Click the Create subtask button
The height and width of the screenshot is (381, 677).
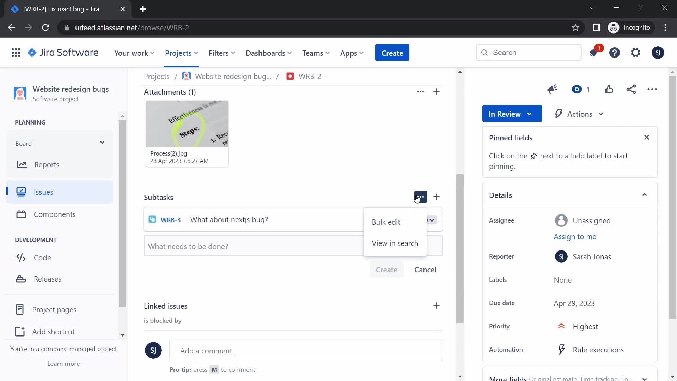click(437, 197)
